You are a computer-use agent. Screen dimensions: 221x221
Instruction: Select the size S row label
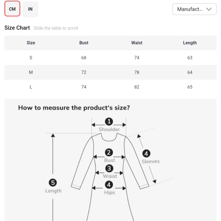pos(31,58)
